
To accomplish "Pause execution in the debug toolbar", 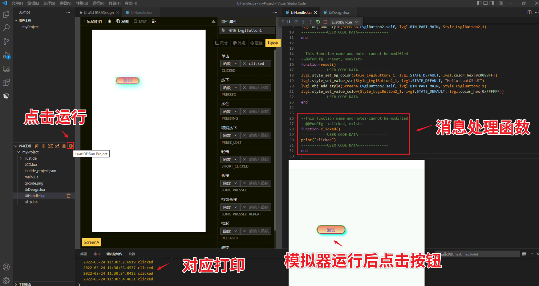I will tap(289, 22).
